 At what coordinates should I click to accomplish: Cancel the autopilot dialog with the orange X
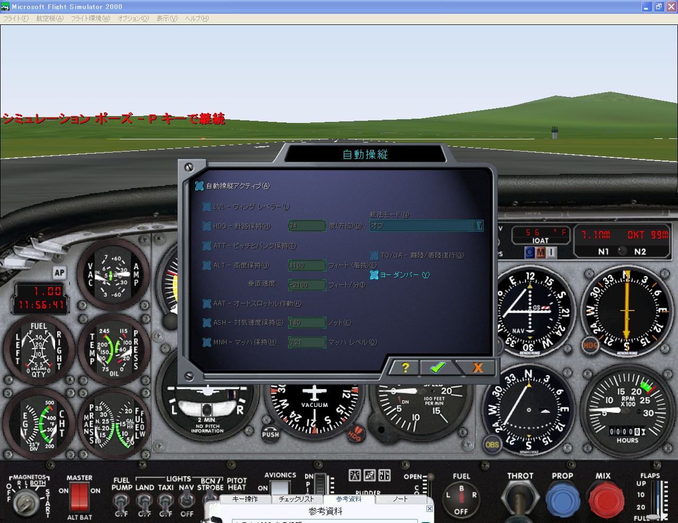pyautogui.click(x=478, y=368)
